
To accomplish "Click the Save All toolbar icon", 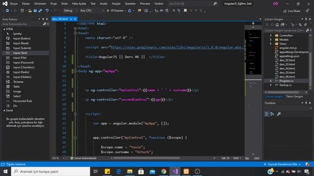I will pyautogui.click(x=40, y=11).
